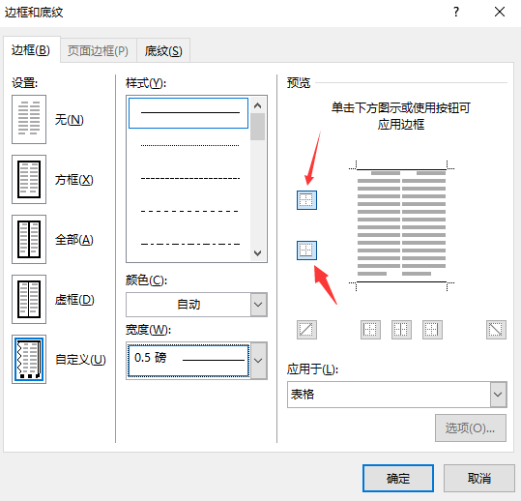Click the style list scrollbar thumb
Viewport: 521px width, 501px height.
pos(257,127)
